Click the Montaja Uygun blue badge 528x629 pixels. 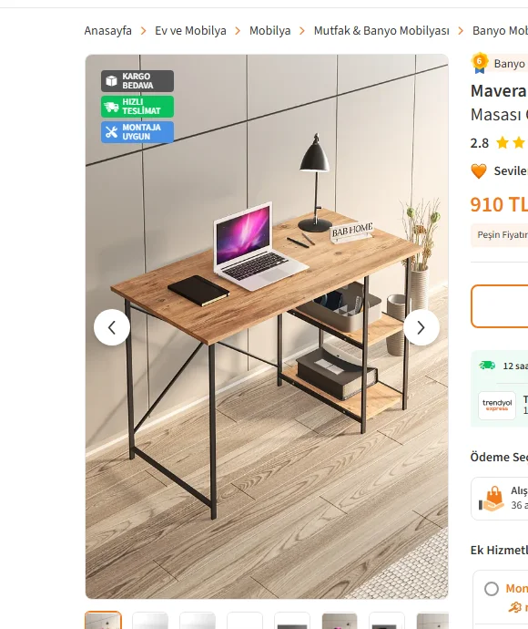137,132
